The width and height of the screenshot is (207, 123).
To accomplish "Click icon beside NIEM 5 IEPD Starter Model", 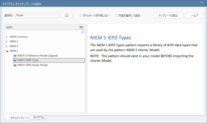I will [15, 65].
